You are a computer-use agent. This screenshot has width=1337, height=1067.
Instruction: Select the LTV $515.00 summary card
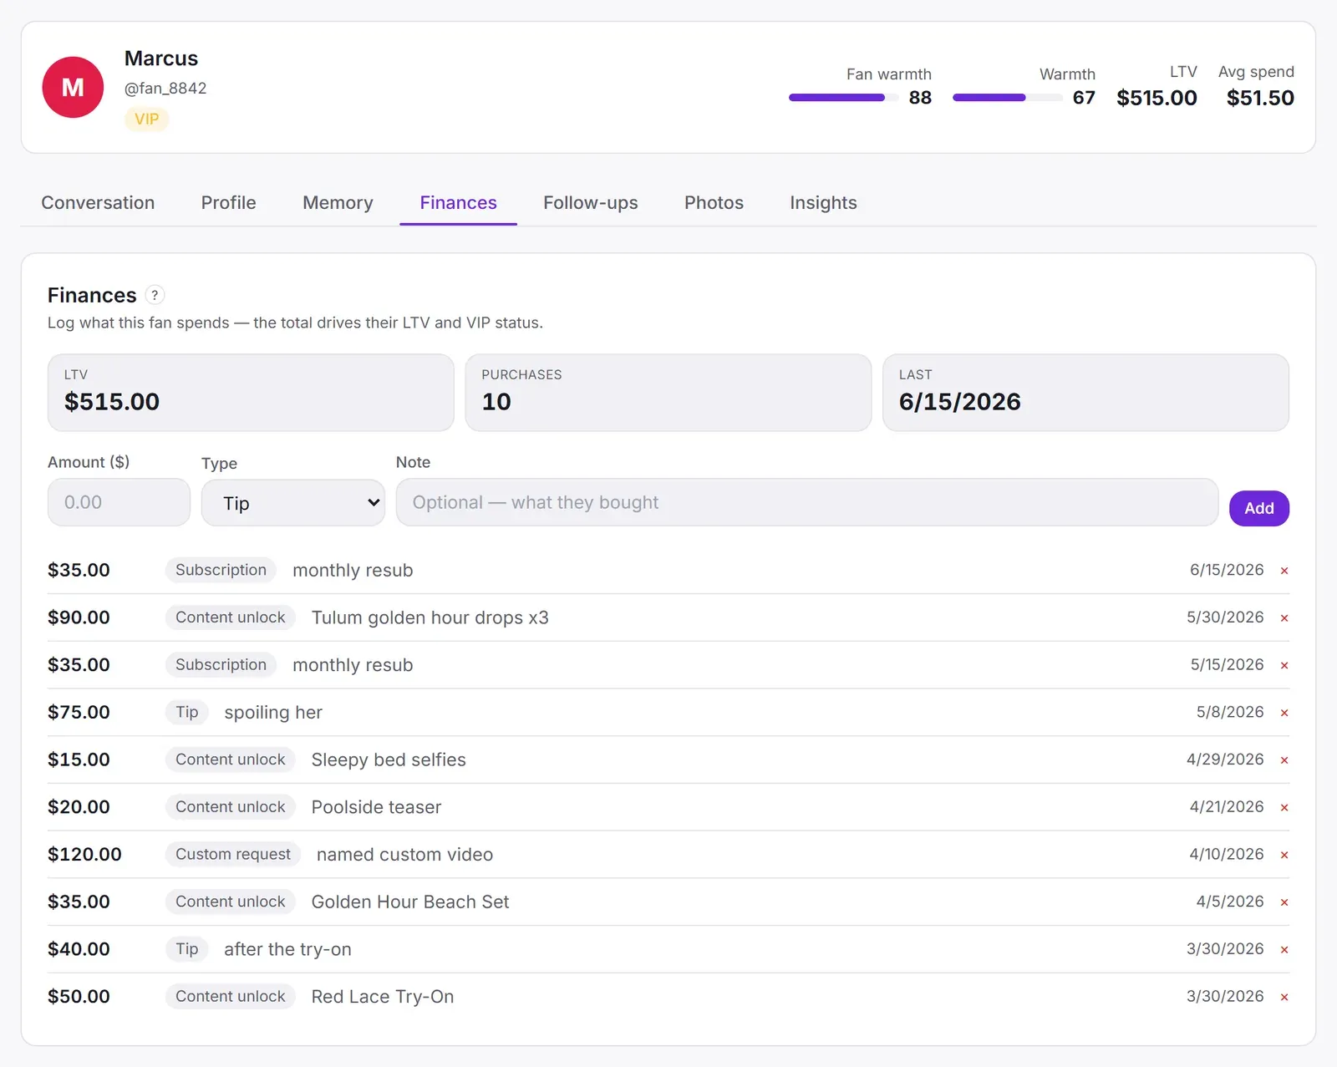click(x=251, y=393)
